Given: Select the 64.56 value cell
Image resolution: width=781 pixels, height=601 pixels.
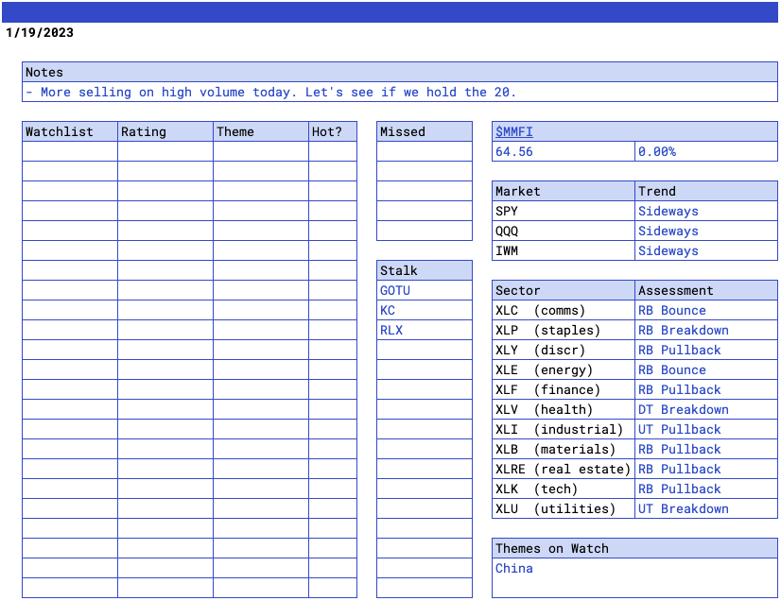Looking at the screenshot, I should click(x=564, y=151).
